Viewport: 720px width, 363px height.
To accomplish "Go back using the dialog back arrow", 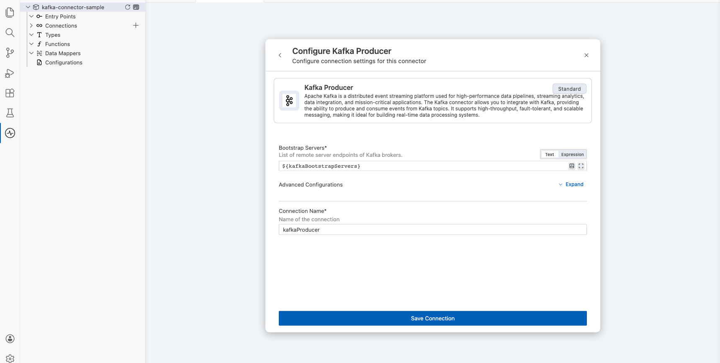I will [x=280, y=55].
